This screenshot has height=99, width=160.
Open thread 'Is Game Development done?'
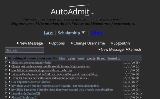pos(54,74)
